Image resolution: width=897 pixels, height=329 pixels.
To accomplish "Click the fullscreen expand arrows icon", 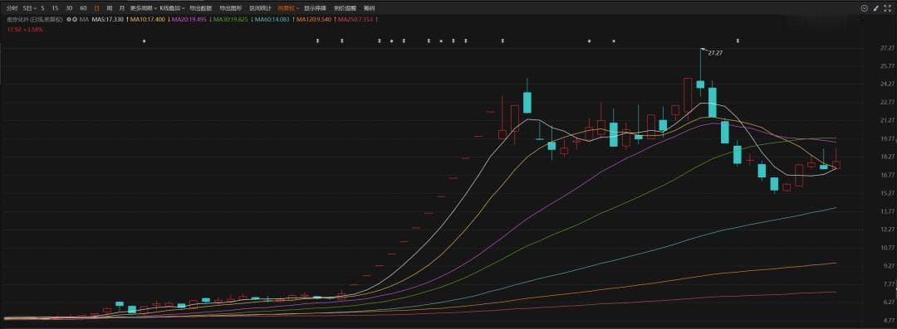I will tap(887, 8).
